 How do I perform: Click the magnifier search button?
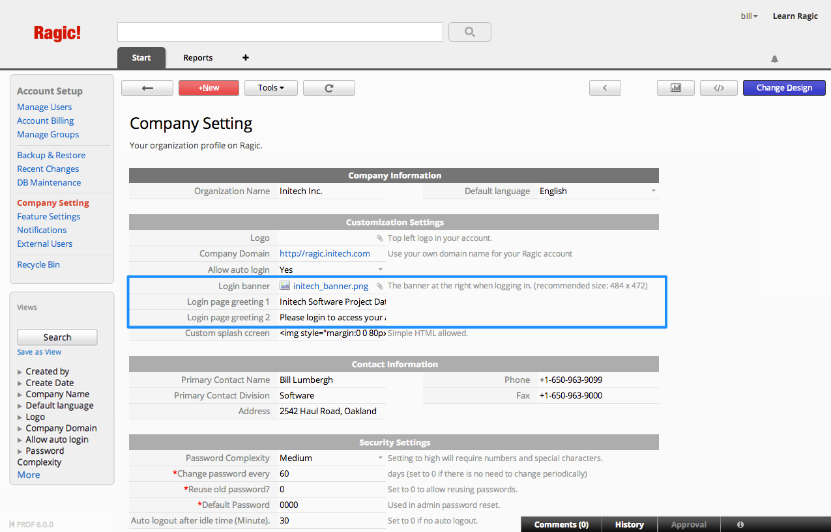pyautogui.click(x=470, y=32)
